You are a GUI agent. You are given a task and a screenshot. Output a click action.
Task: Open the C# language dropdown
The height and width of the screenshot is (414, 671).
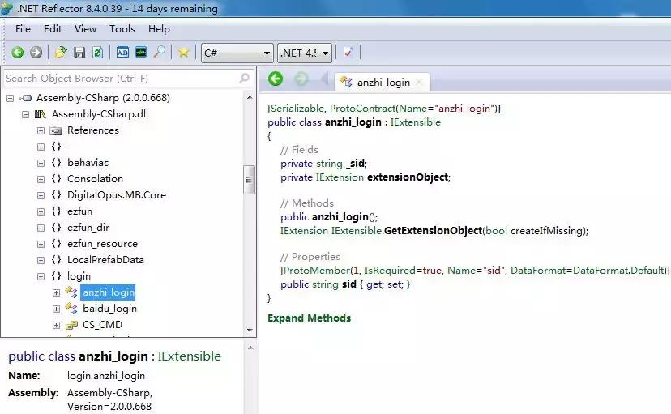pos(237,53)
